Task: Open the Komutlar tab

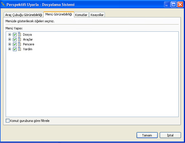Action: pyautogui.click(x=81, y=15)
